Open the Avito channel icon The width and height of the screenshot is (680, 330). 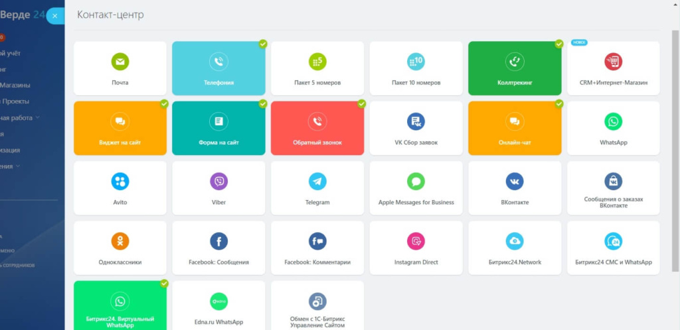[x=120, y=182]
